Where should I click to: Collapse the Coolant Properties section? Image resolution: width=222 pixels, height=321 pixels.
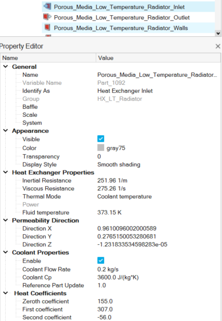click(6, 252)
